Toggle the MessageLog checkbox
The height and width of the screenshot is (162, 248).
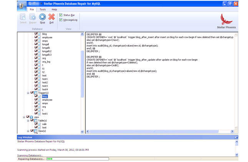(61, 20)
